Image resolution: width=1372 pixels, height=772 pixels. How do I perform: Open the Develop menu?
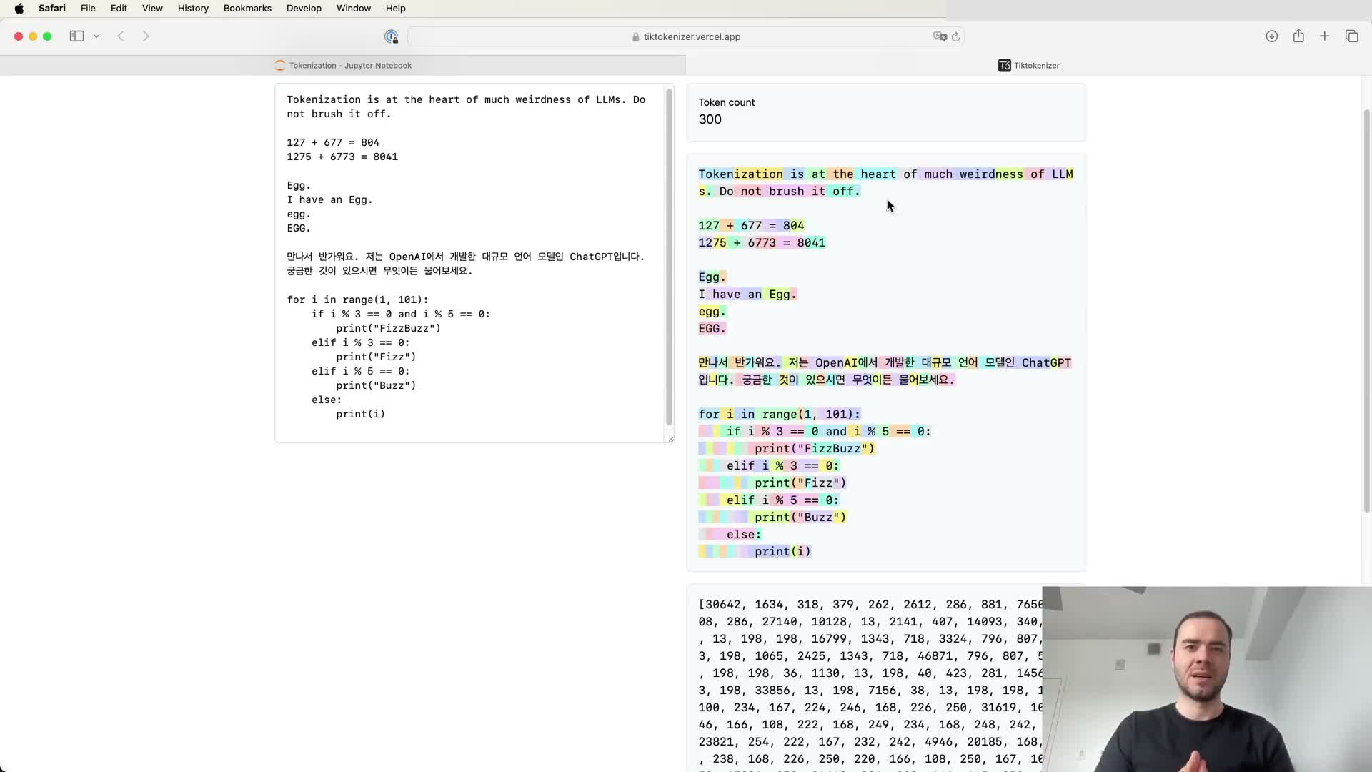click(304, 9)
